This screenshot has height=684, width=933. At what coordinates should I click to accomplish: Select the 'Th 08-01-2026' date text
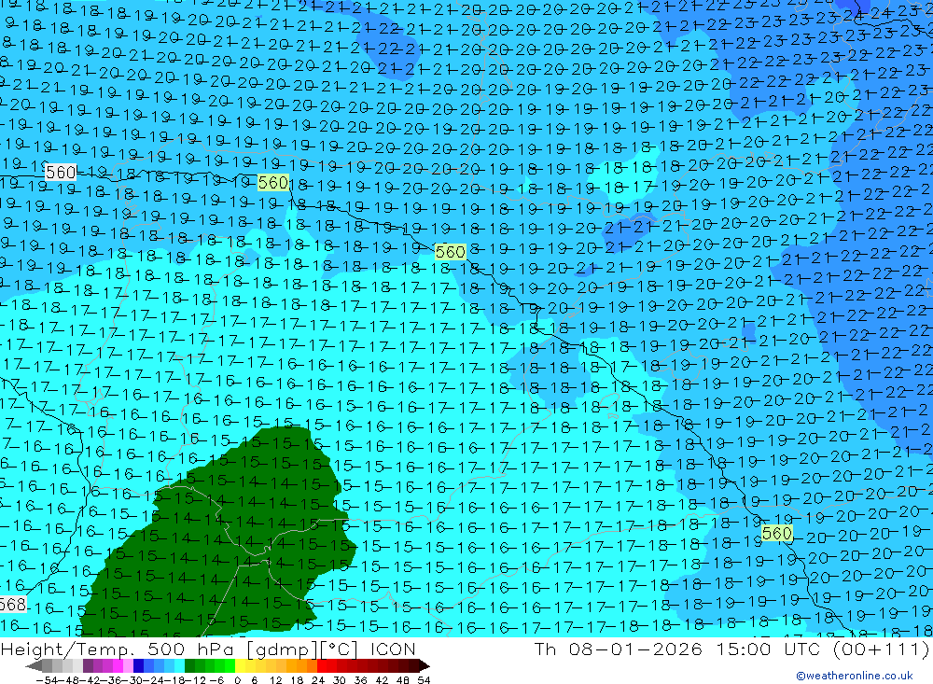pos(618,649)
